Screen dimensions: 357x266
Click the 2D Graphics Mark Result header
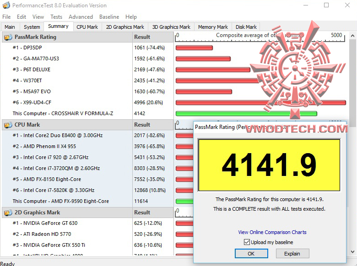click(x=153, y=213)
